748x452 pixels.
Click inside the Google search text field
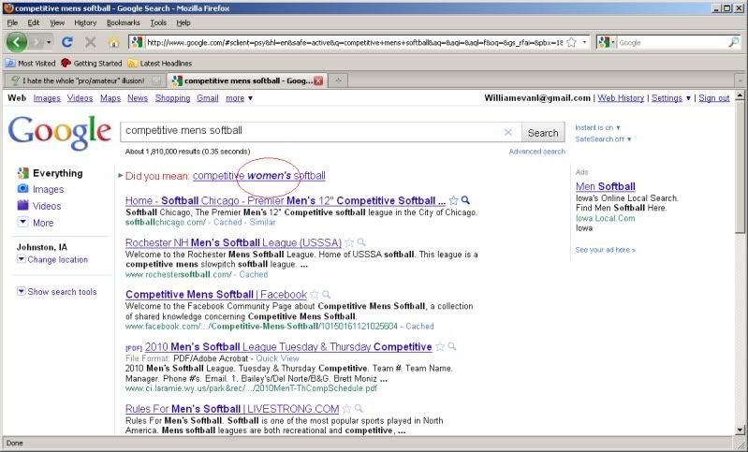click(x=309, y=132)
